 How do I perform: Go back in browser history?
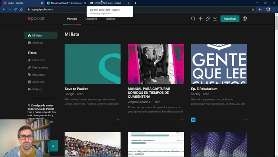pyautogui.click(x=4, y=9)
